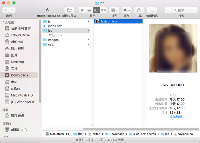Viewport: 200px width, 143px height.
Task: Select the js folder
Action: pos(66,21)
